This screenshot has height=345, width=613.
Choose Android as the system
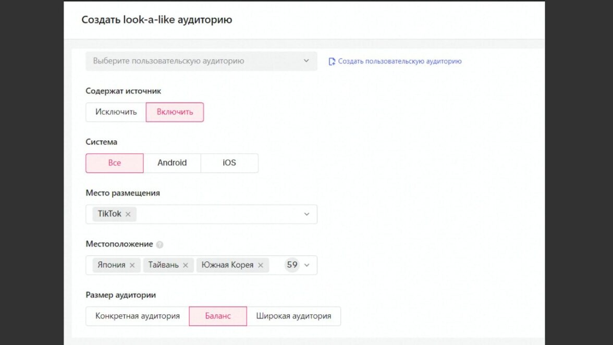172,163
